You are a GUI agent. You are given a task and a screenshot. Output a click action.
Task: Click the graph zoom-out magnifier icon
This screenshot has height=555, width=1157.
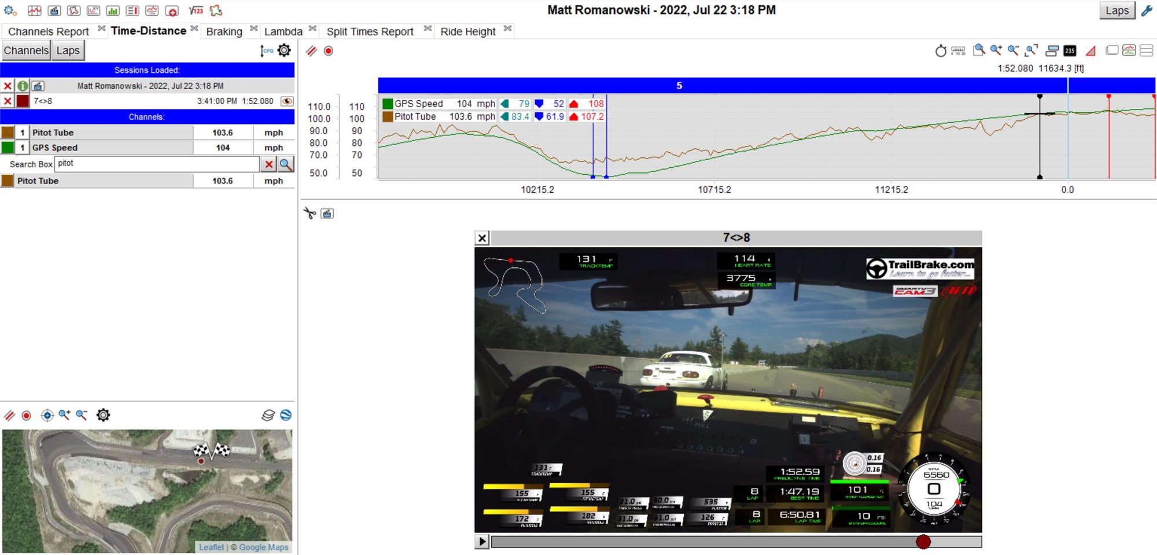tap(1013, 50)
